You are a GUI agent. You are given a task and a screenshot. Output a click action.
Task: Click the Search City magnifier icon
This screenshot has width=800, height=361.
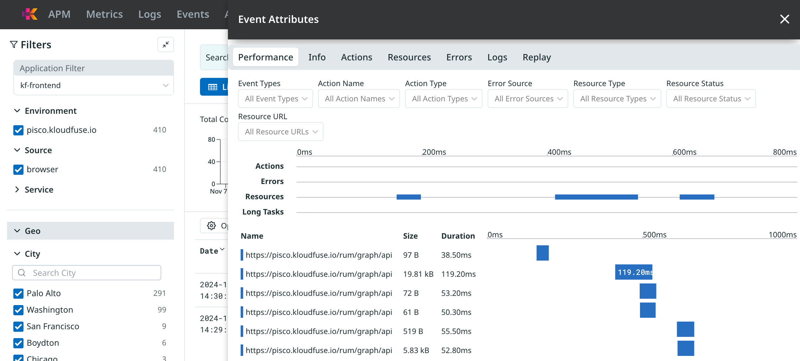[x=22, y=273]
